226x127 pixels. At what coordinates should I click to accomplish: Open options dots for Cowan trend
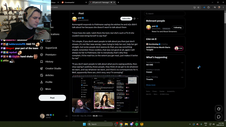point(182,70)
